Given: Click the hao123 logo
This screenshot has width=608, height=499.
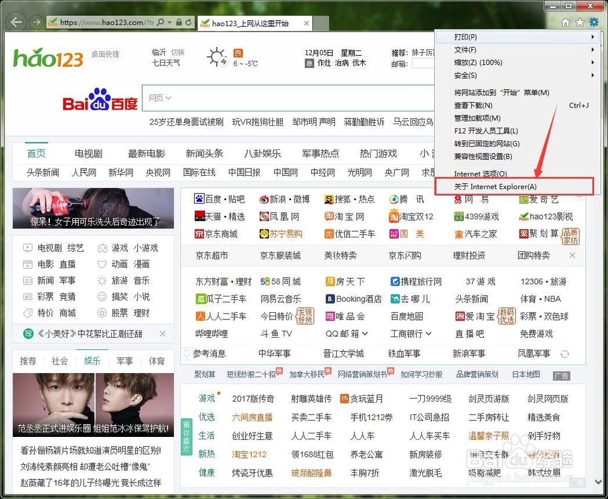Looking at the screenshot, I should click(x=49, y=58).
